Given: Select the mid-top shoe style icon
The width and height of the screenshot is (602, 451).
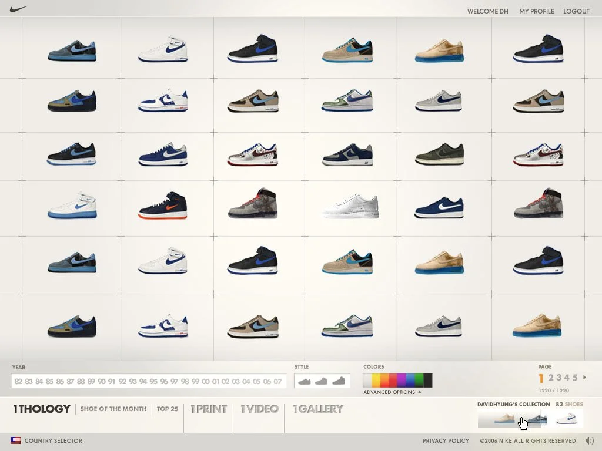Looking at the screenshot, I should click(x=321, y=381).
